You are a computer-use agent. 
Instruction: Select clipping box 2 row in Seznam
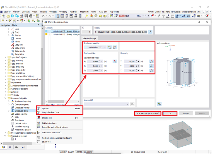(x=62, y=35)
